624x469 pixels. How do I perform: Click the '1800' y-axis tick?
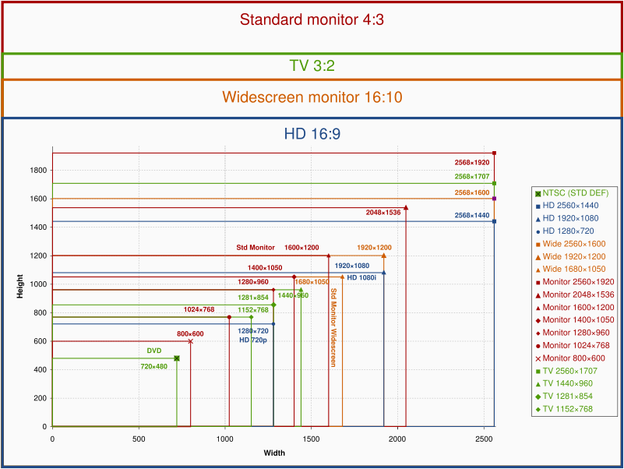(38, 171)
